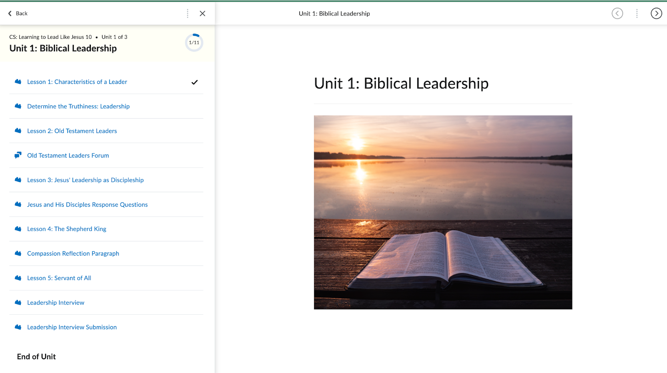Open the sidebar vertical dots menu

188,13
